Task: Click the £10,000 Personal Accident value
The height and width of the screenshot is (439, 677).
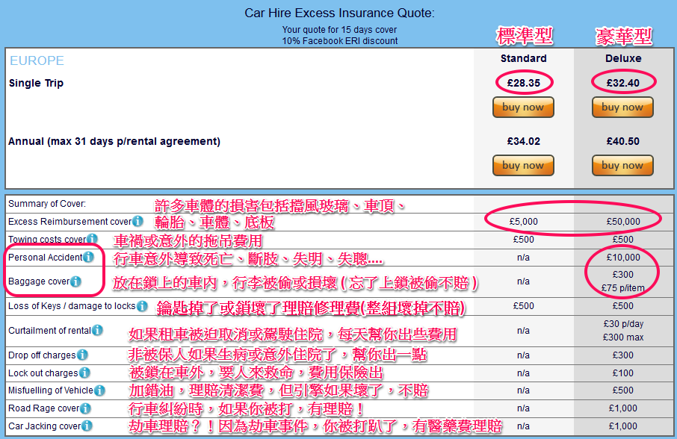Action: pos(623,258)
